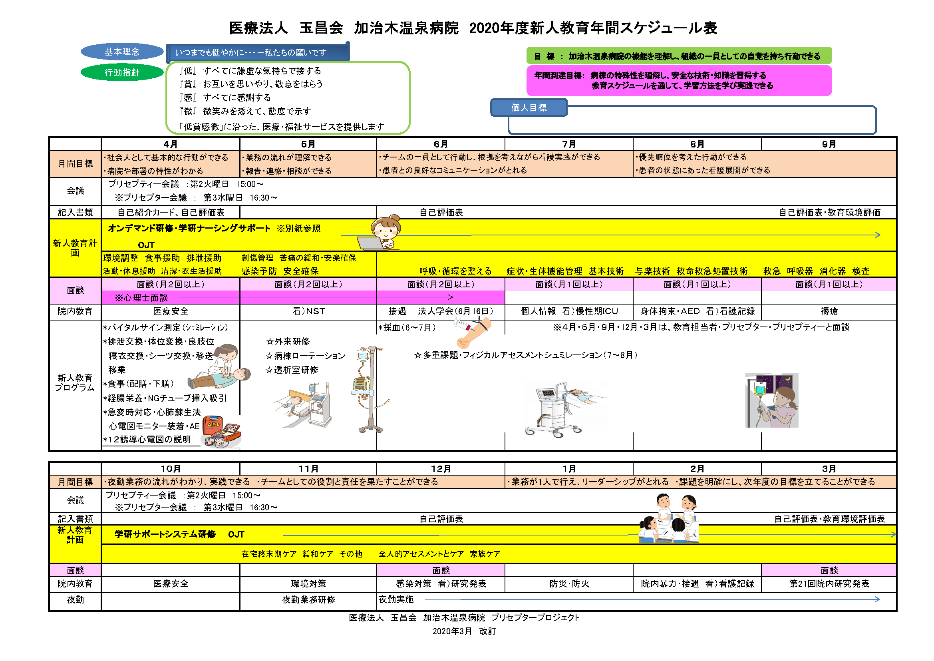Click the ☆透析室研修 text
Viewport: 934px width, 661px height.
[292, 370]
